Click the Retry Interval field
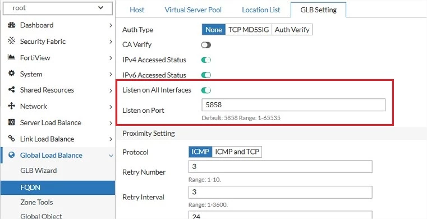 click(x=280, y=192)
